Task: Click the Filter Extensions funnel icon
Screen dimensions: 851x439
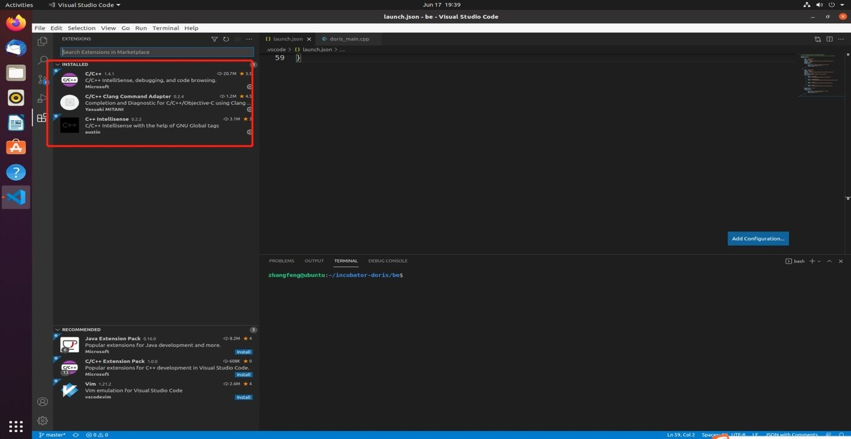Action: pos(215,39)
